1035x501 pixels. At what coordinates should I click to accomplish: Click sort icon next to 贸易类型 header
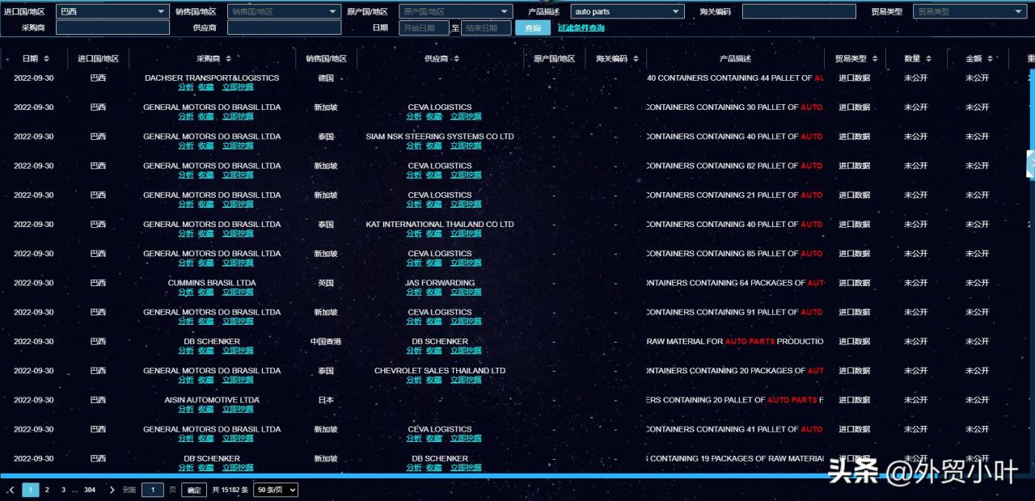coord(875,59)
